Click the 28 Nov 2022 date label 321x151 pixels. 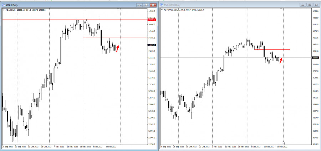pyautogui.click(x=85, y=147)
